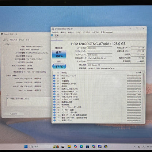This screenshot has height=152, width=152.
Task: Click the CrystalDiskInfo taskbar icon
Action: [x=100, y=147]
